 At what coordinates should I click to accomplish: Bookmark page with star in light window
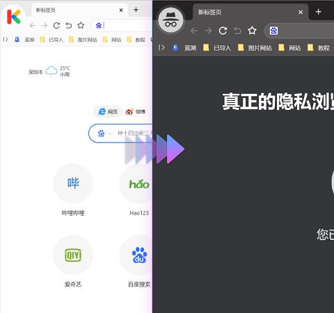click(x=81, y=25)
